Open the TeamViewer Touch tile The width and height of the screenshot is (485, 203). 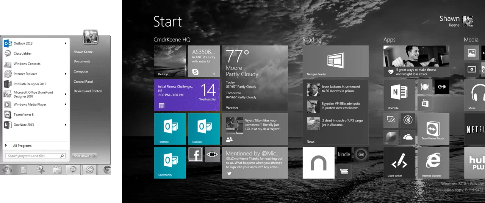[433, 129]
